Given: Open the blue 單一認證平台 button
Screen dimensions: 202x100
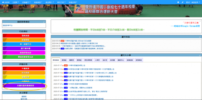Looking at the screenshot, I should [24, 44].
